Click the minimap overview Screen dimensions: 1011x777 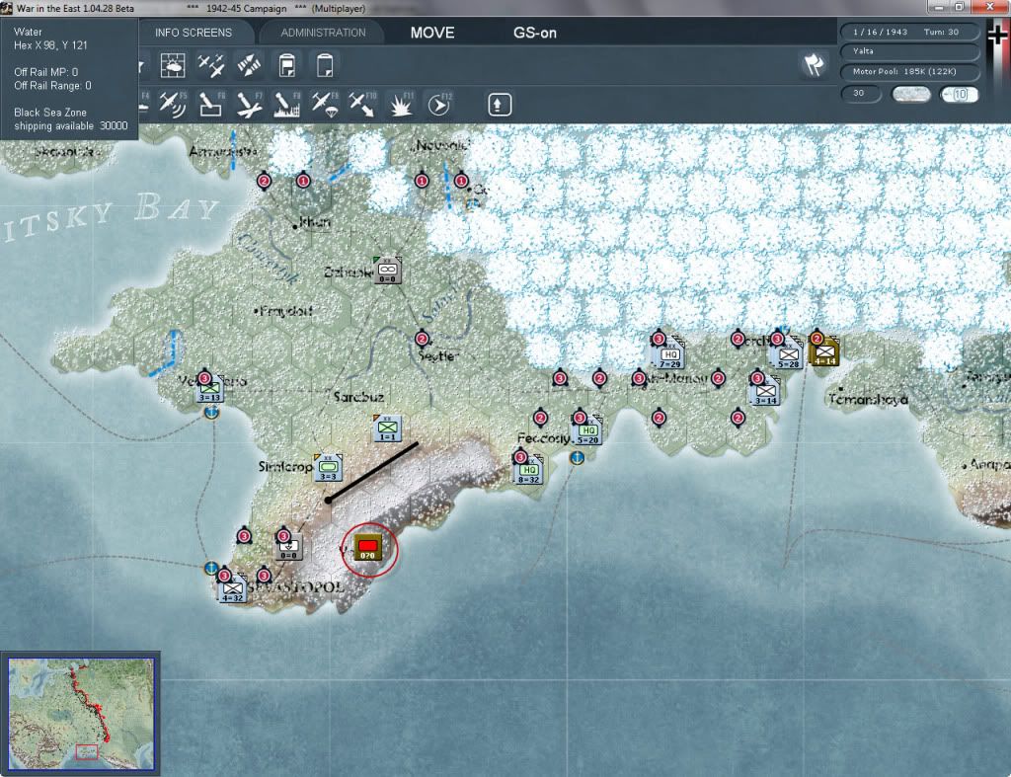[81, 713]
